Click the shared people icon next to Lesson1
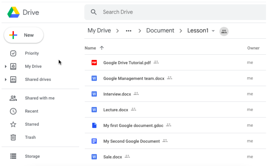This screenshot has height=166, width=268. point(224,32)
